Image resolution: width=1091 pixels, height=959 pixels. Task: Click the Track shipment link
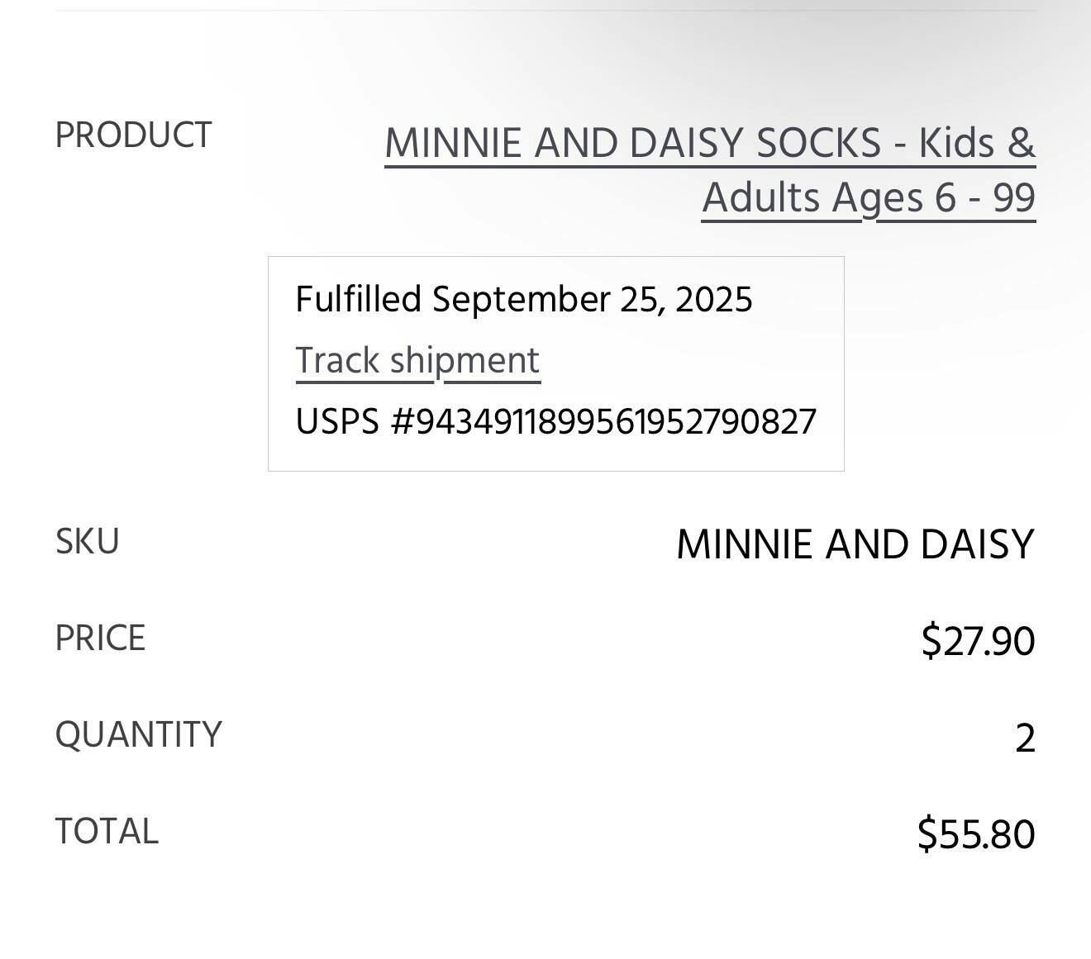pos(417,361)
